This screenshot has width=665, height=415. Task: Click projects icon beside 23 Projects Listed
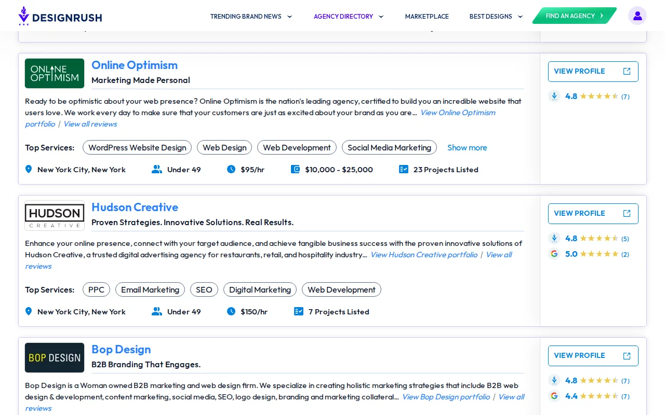coord(404,169)
